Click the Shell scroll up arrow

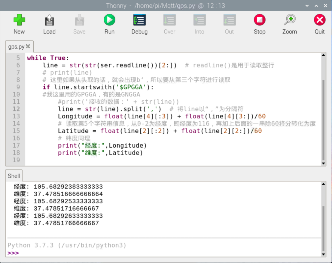point(323,184)
